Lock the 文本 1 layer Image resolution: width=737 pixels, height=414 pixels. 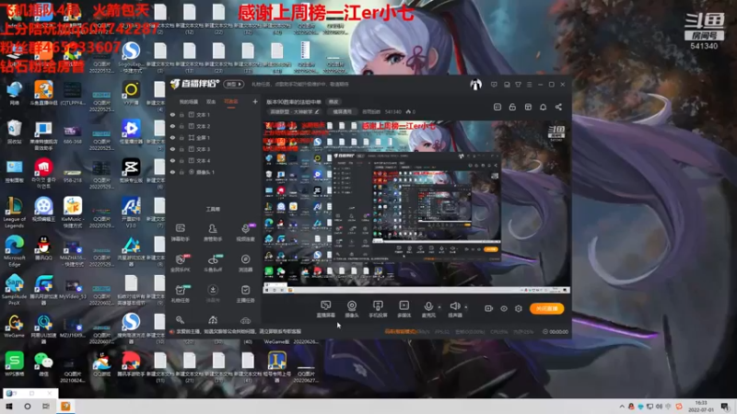pos(181,114)
